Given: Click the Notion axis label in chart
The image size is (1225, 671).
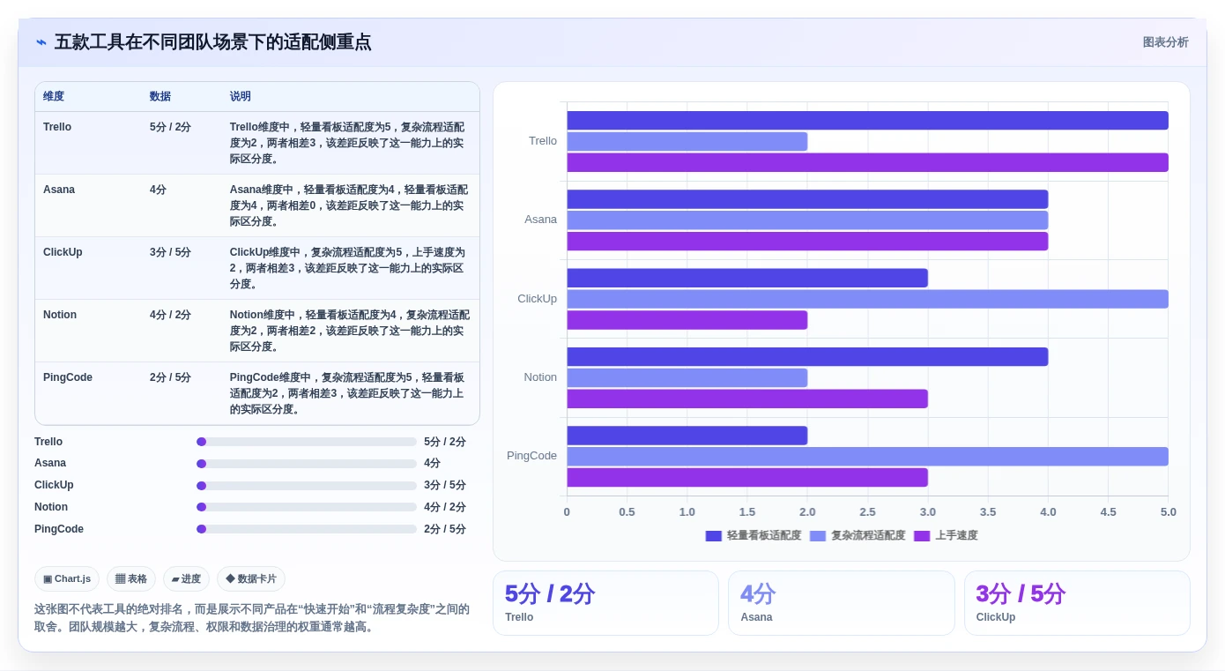Looking at the screenshot, I should [x=540, y=377].
